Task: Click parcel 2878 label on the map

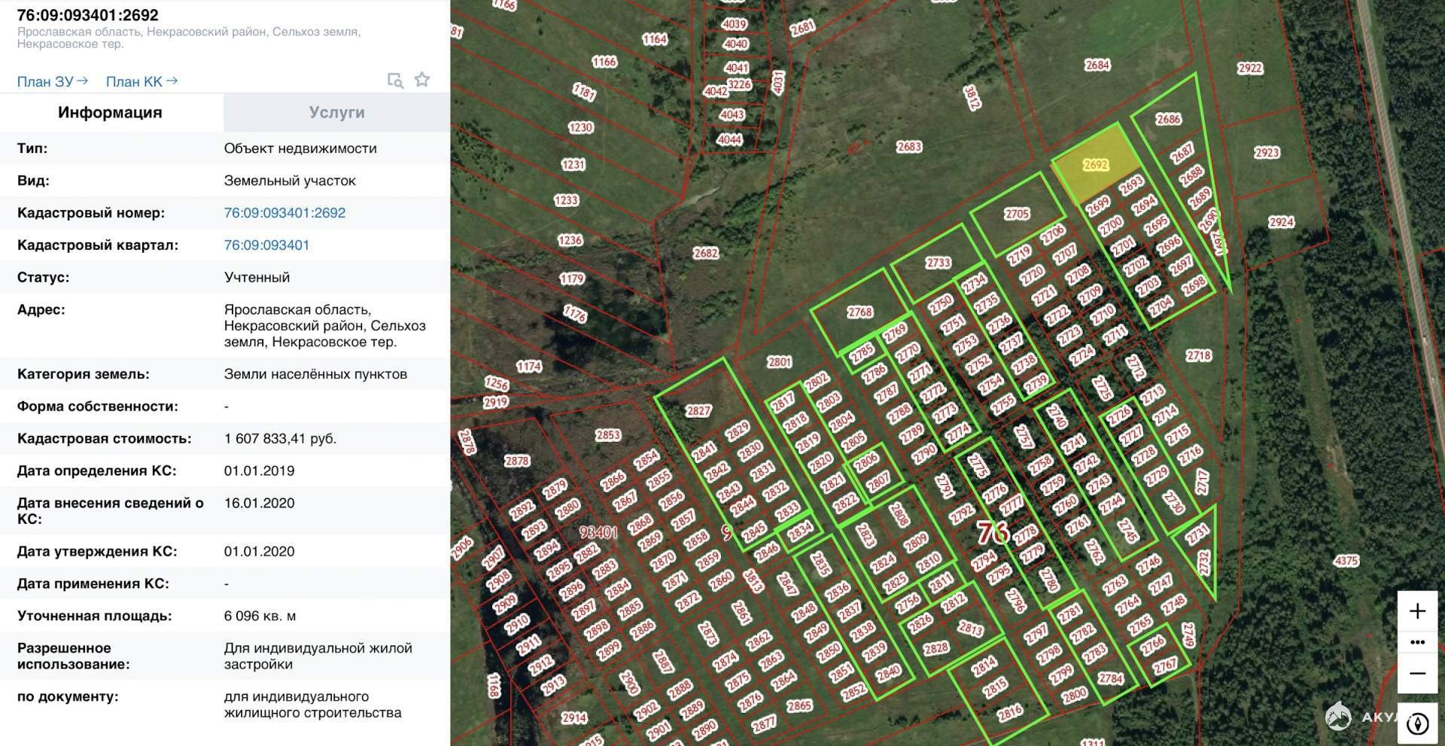Action: pos(516,461)
